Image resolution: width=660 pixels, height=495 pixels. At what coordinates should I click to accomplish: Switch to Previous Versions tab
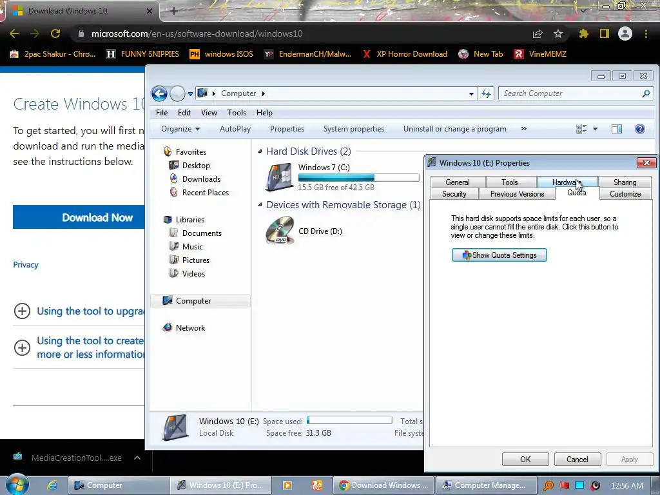[x=518, y=194]
